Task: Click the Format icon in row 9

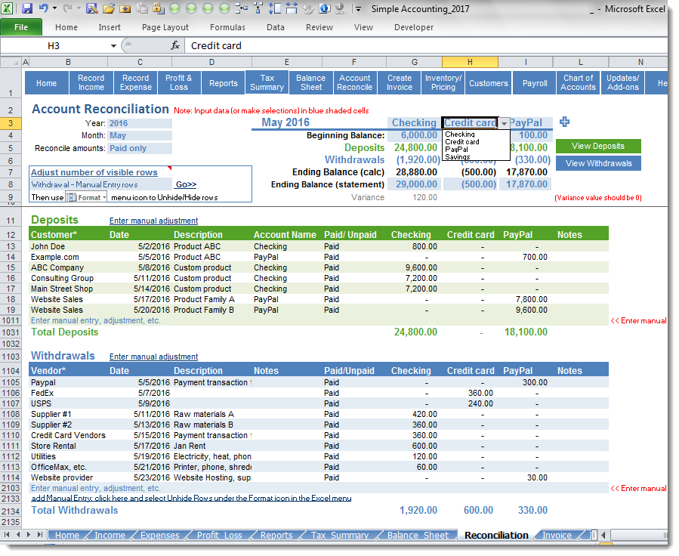Action: pyautogui.click(x=86, y=197)
